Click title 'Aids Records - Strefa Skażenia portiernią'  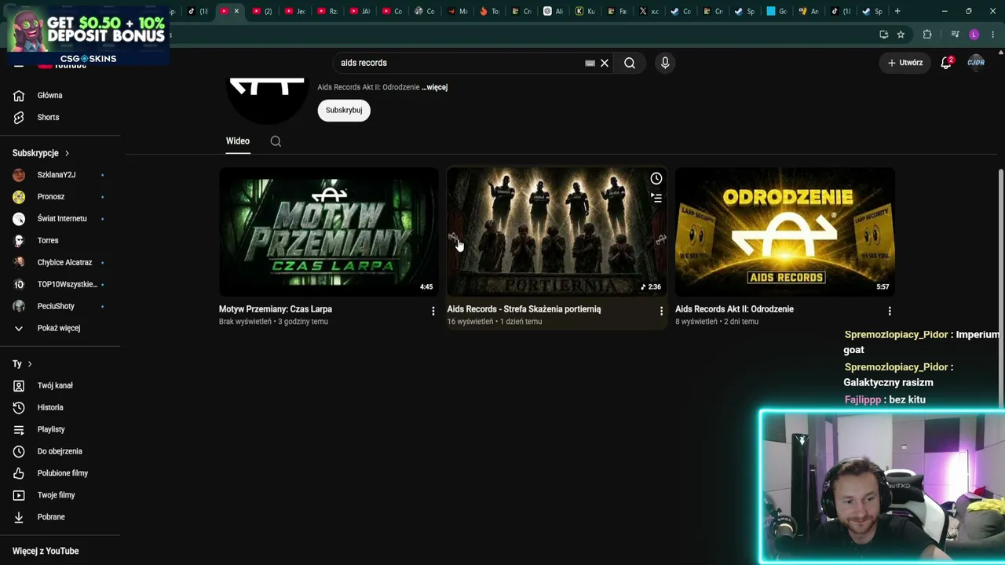pyautogui.click(x=524, y=309)
